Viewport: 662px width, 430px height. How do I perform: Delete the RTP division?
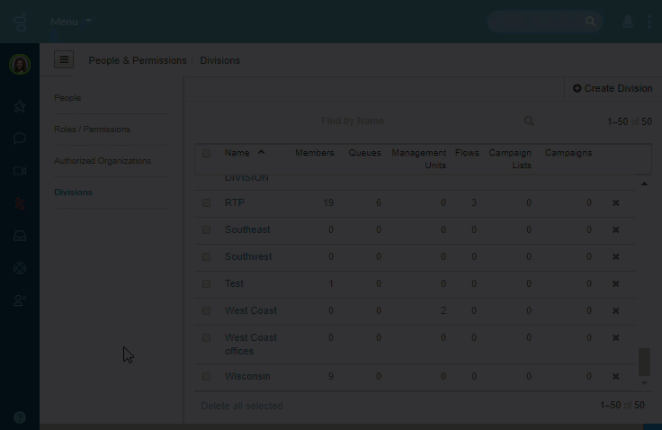[615, 202]
